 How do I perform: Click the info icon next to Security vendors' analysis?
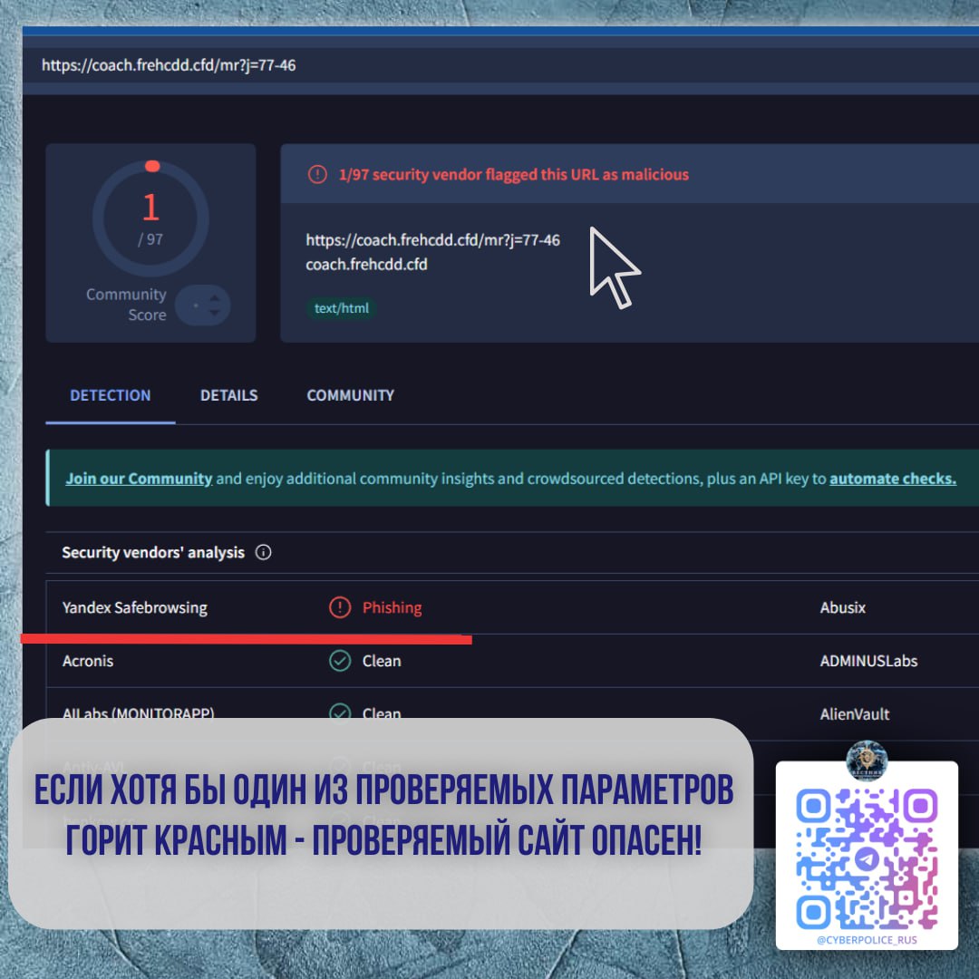264,552
